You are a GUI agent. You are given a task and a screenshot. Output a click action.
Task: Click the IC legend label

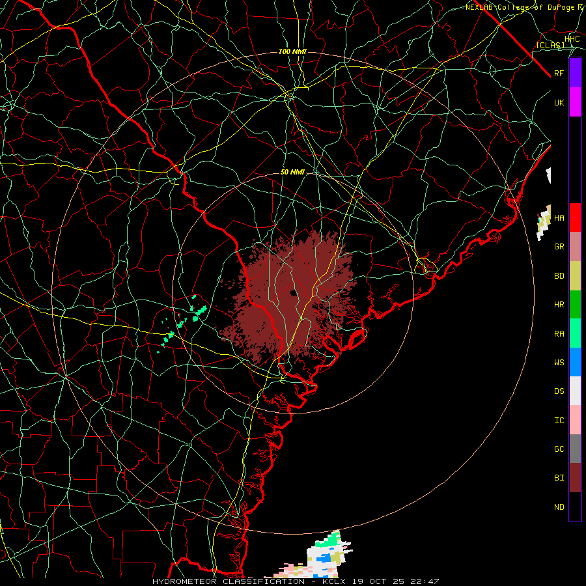tap(559, 421)
